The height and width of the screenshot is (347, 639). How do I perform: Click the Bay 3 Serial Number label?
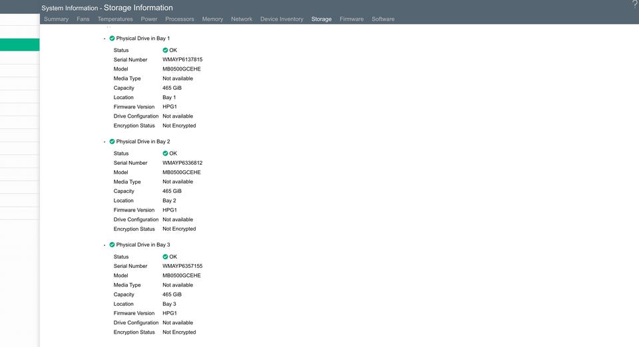point(130,266)
